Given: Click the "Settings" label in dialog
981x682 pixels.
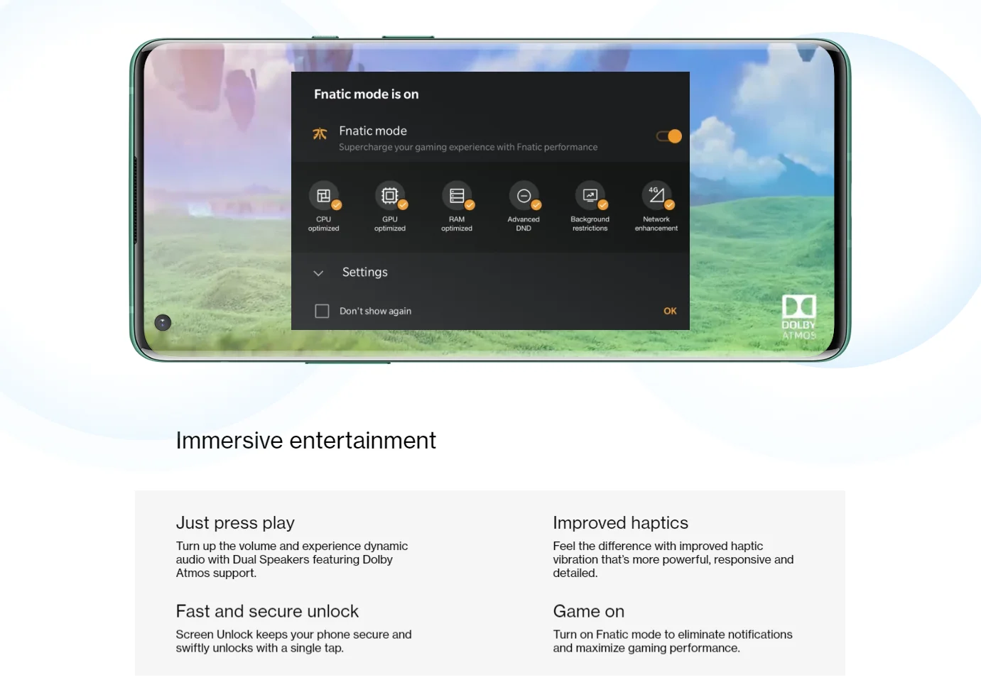Looking at the screenshot, I should (365, 272).
